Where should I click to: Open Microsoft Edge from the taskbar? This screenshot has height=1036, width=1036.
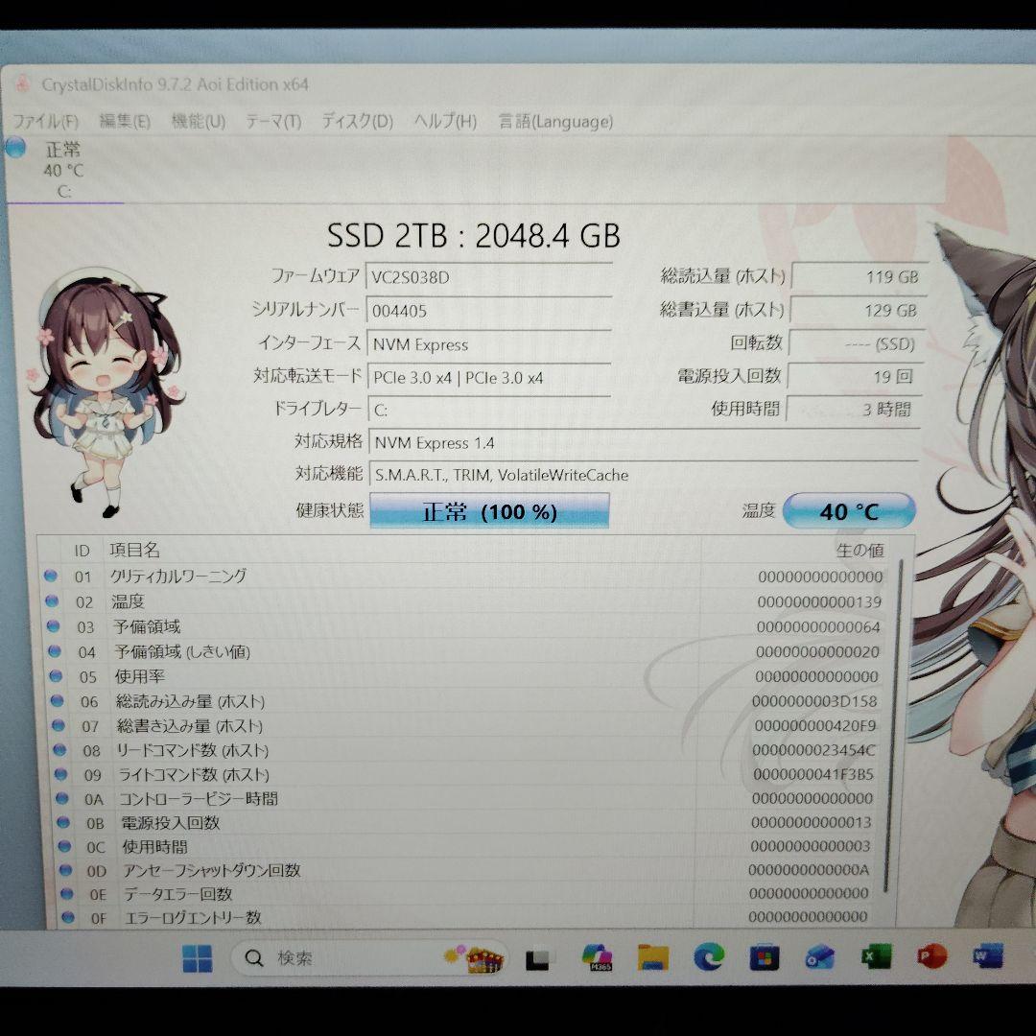[710, 957]
